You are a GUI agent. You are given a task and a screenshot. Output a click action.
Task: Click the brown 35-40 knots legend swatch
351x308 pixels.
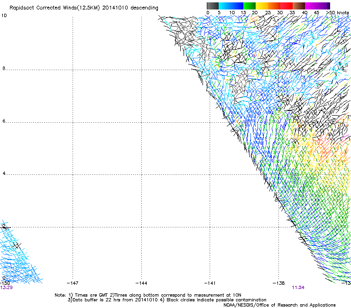point(299,6)
